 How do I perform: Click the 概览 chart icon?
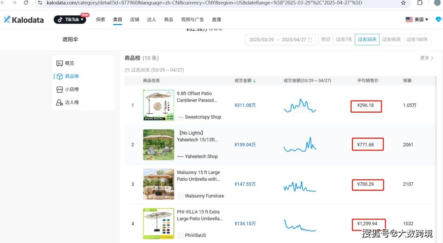tap(60, 63)
